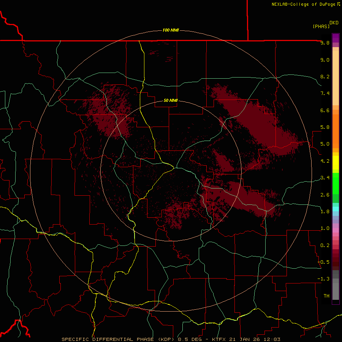342x342 pixels.
Task: Click the DKD unit label above the legend
Action: point(334,23)
